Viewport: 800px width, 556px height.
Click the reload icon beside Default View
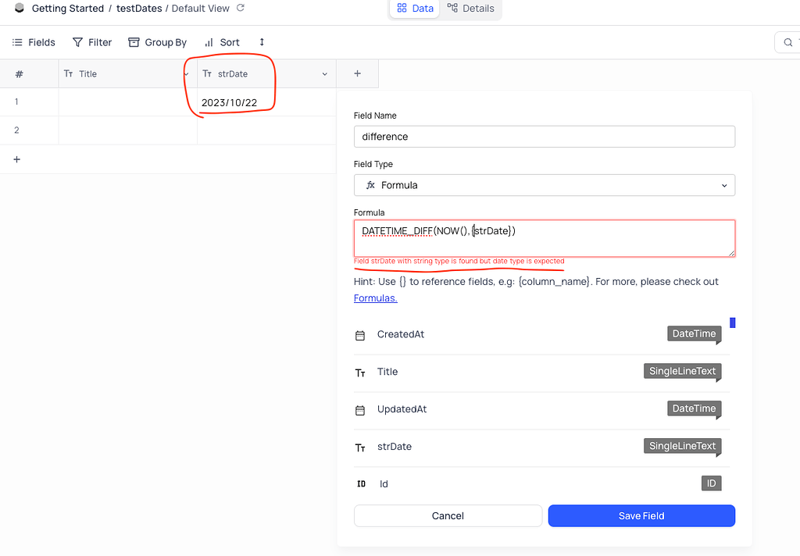point(240,8)
